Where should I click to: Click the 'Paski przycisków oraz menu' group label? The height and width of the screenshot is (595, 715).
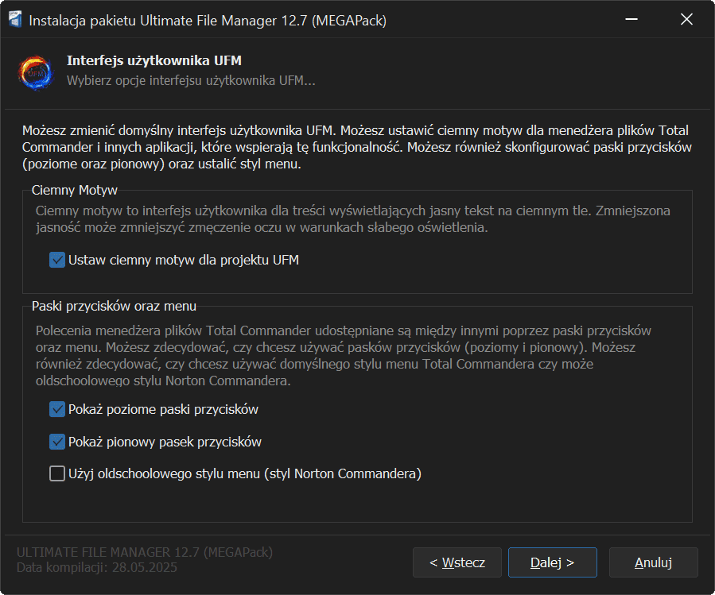(114, 306)
